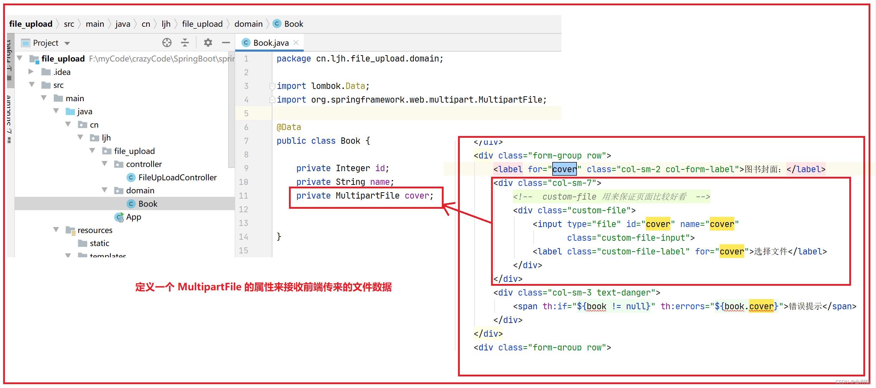The height and width of the screenshot is (388, 876).
Task: Click 'private String name;' code line
Action: click(x=345, y=182)
